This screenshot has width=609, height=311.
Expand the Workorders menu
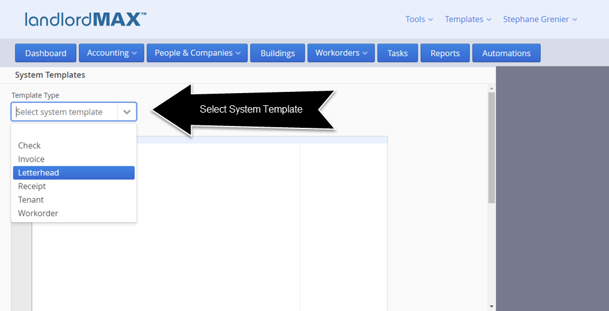click(x=341, y=53)
